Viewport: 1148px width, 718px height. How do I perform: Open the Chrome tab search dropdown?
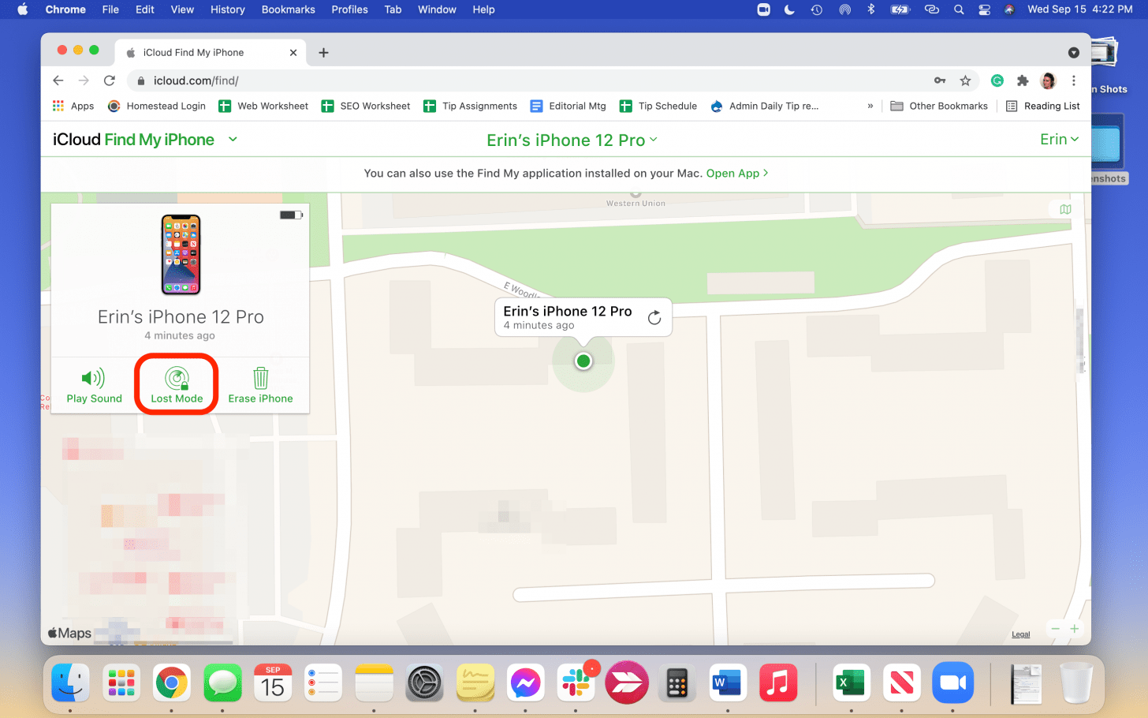click(1073, 53)
